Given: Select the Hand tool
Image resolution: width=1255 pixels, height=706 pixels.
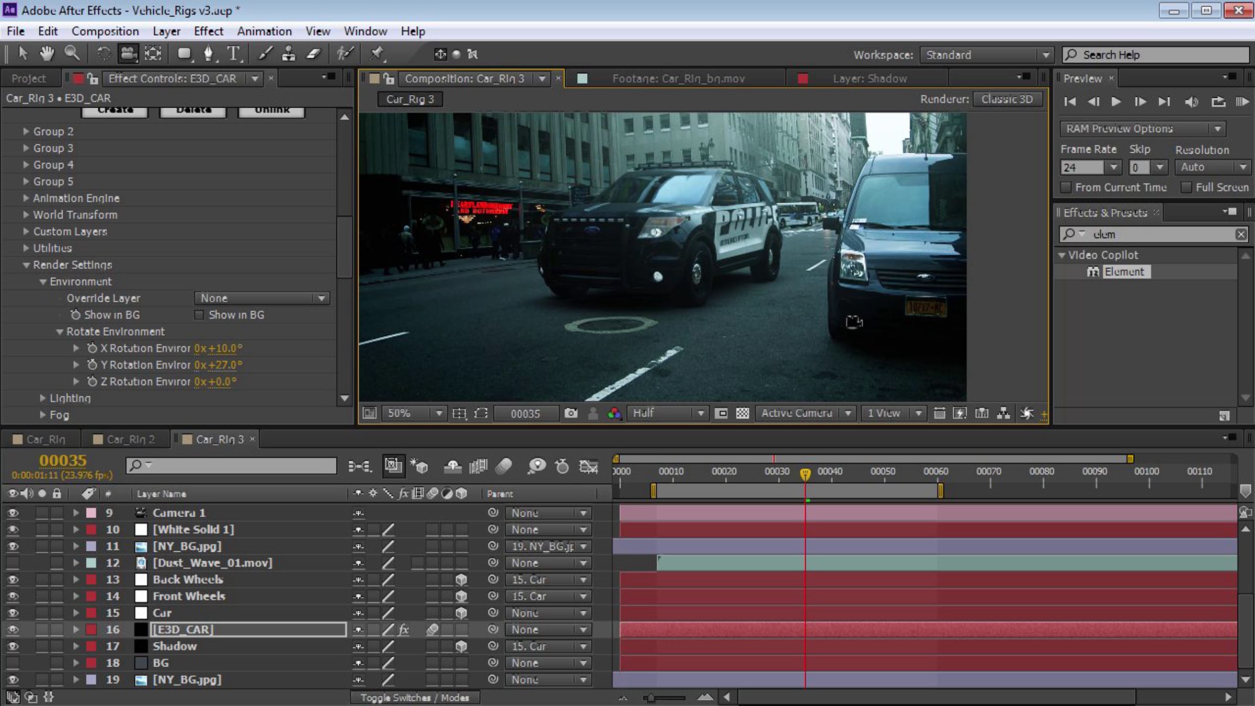Looking at the screenshot, I should pyautogui.click(x=47, y=53).
